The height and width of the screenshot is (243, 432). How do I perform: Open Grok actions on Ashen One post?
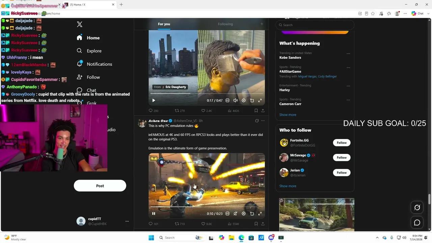coord(257,121)
